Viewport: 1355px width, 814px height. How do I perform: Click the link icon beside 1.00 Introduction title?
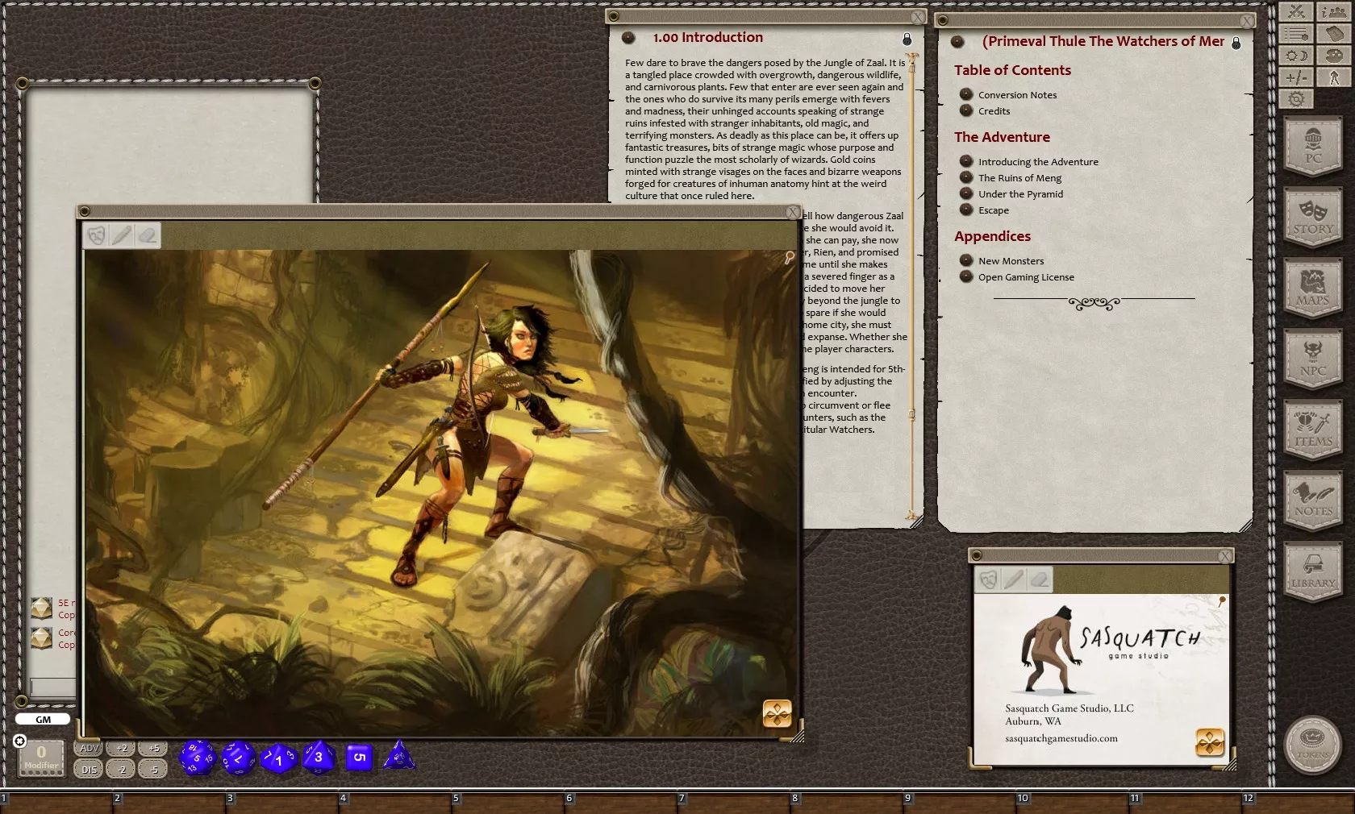click(x=629, y=38)
